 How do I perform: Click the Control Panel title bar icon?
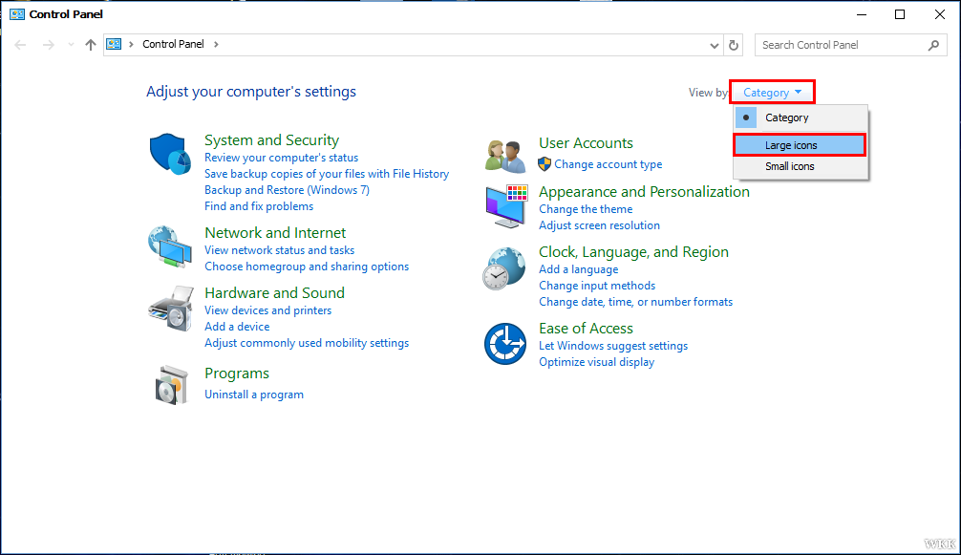pos(17,14)
